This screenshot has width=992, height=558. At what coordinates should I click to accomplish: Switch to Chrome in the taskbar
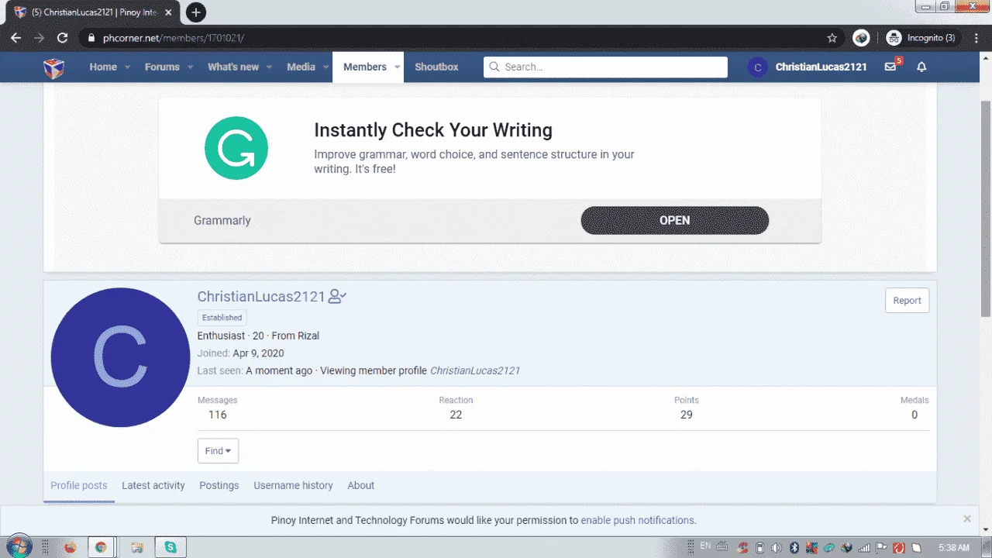[101, 547]
